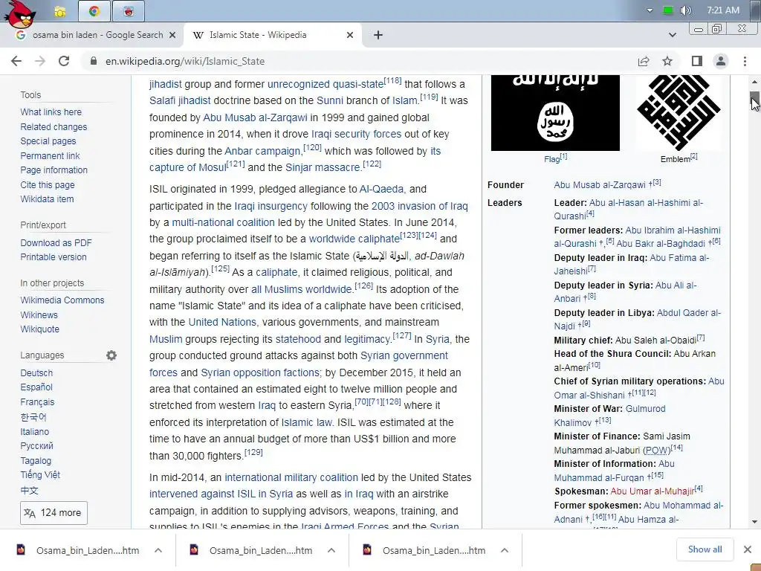Share this page using the share icon

(x=644, y=61)
